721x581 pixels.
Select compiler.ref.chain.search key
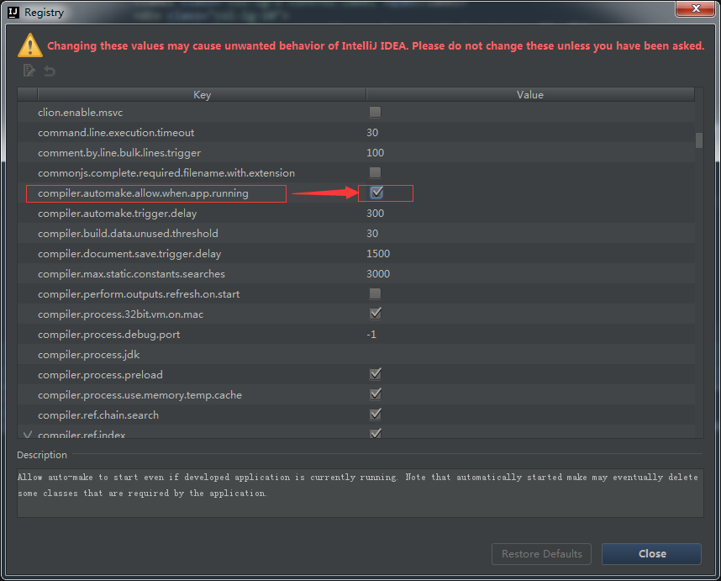[x=98, y=415]
